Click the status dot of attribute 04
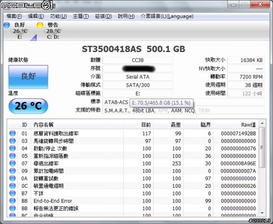The height and width of the screenshot is (224, 273). click(12, 148)
